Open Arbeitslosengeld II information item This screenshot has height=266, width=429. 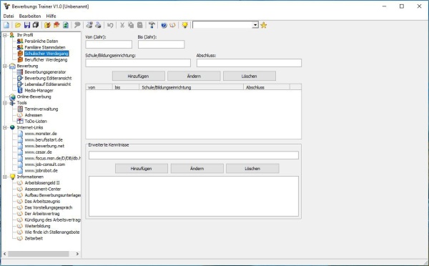[42, 183]
